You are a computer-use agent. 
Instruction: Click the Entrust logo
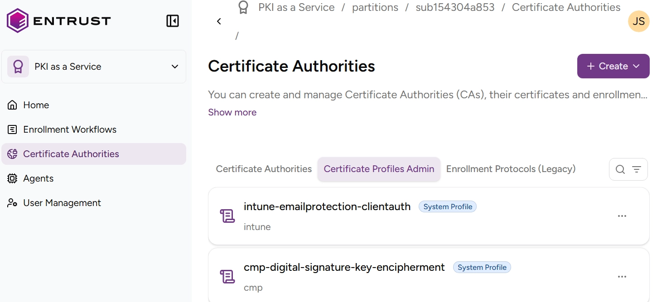(x=59, y=21)
